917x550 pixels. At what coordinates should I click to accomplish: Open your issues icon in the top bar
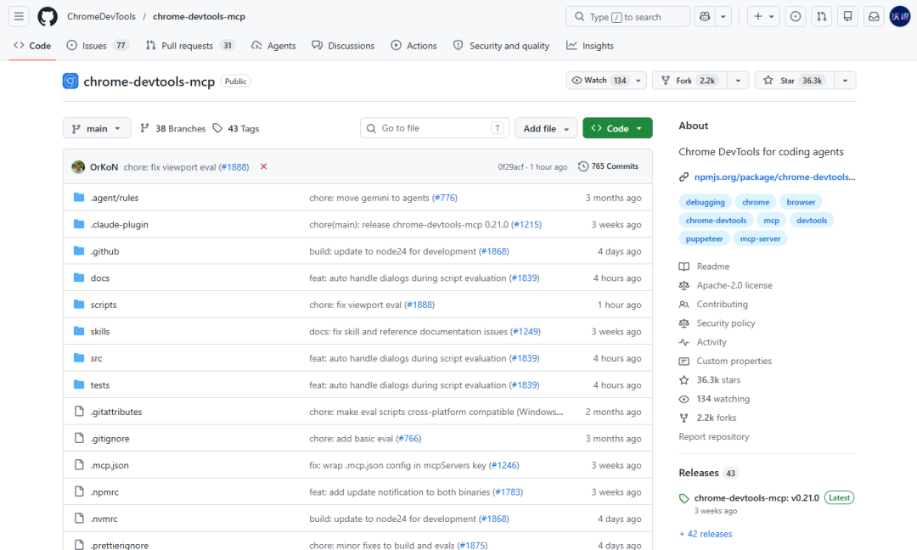(x=796, y=16)
